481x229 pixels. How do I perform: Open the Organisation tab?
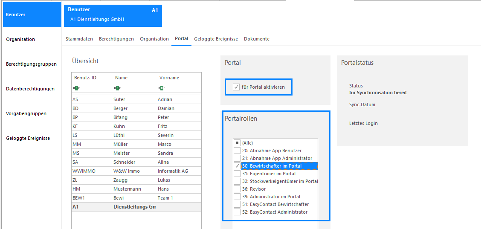point(154,39)
